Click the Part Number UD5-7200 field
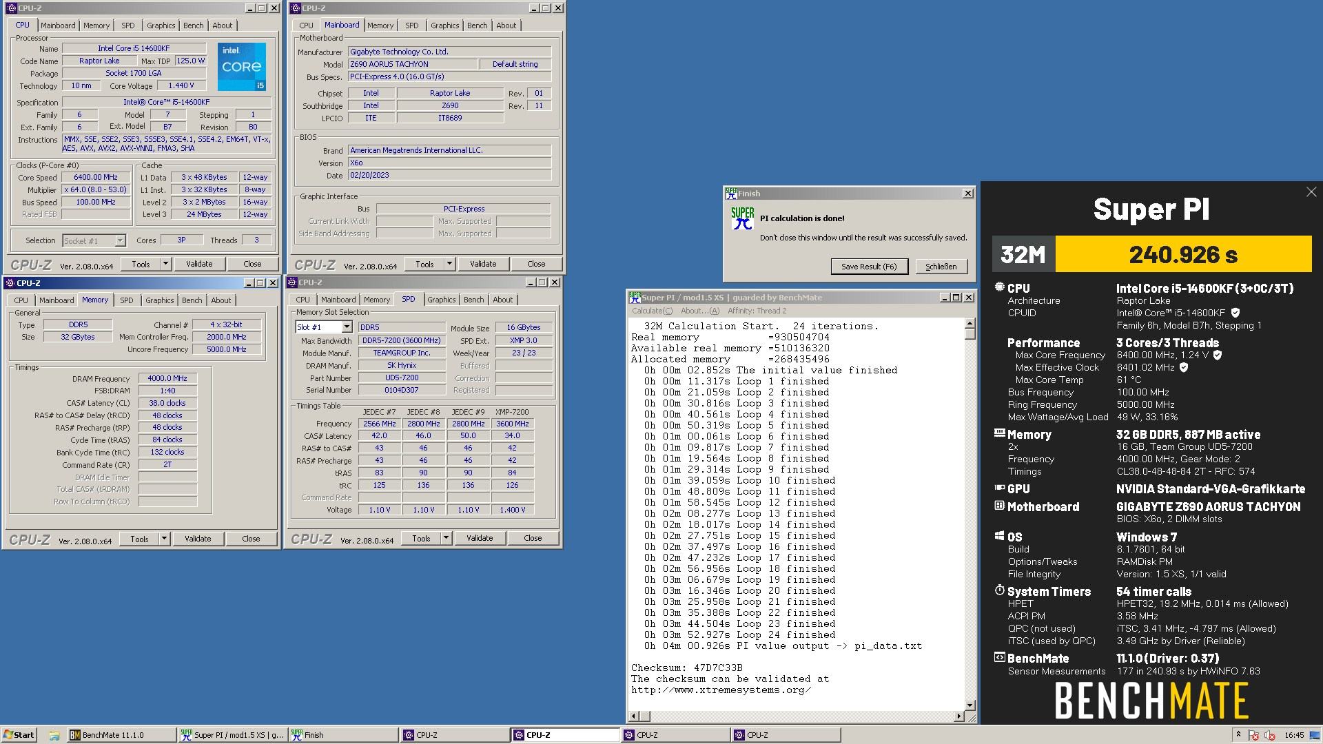Screen dimensions: 1323x744 [402, 378]
